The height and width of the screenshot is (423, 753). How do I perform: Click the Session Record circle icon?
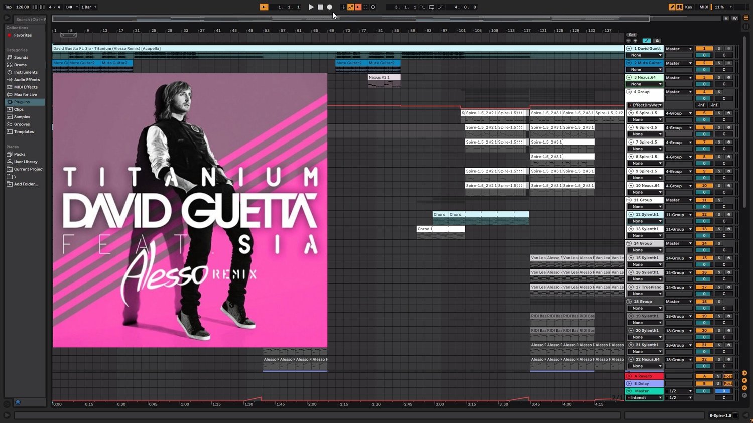[x=373, y=7]
